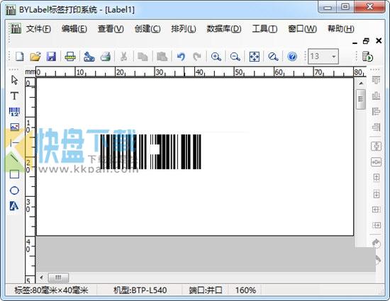Click status text 标签:80毫米×40毫米
Screen dimensions: 390x301
coord(51,290)
